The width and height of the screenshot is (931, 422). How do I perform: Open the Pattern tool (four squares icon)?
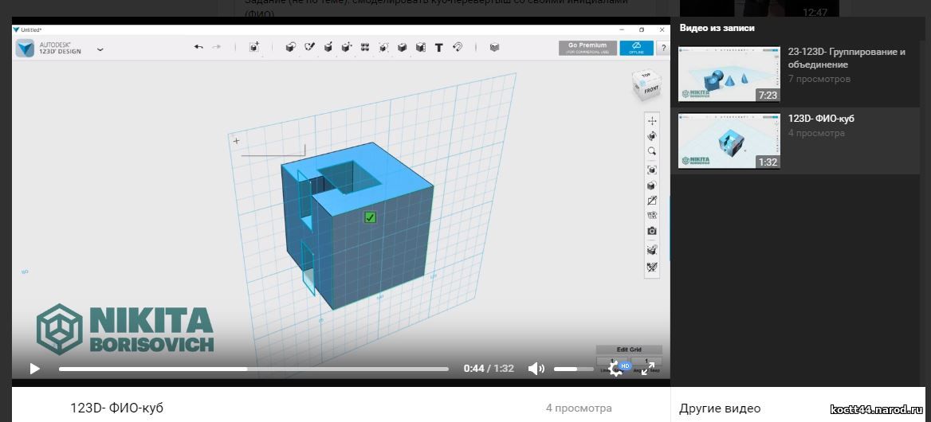[364, 48]
